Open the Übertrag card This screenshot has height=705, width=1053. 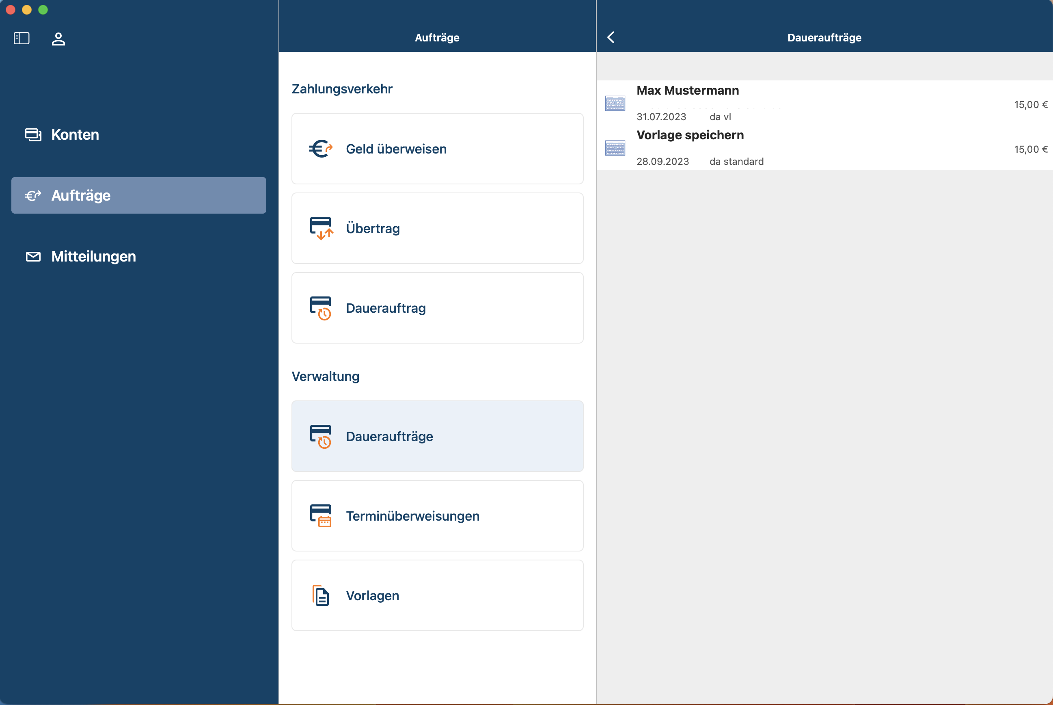(437, 228)
